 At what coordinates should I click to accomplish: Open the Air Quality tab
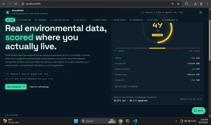[80, 20]
